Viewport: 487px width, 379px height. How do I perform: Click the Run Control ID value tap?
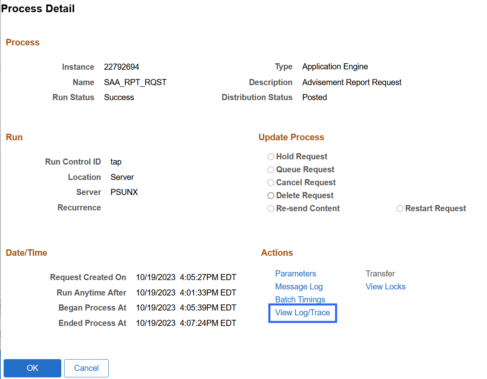(x=116, y=162)
